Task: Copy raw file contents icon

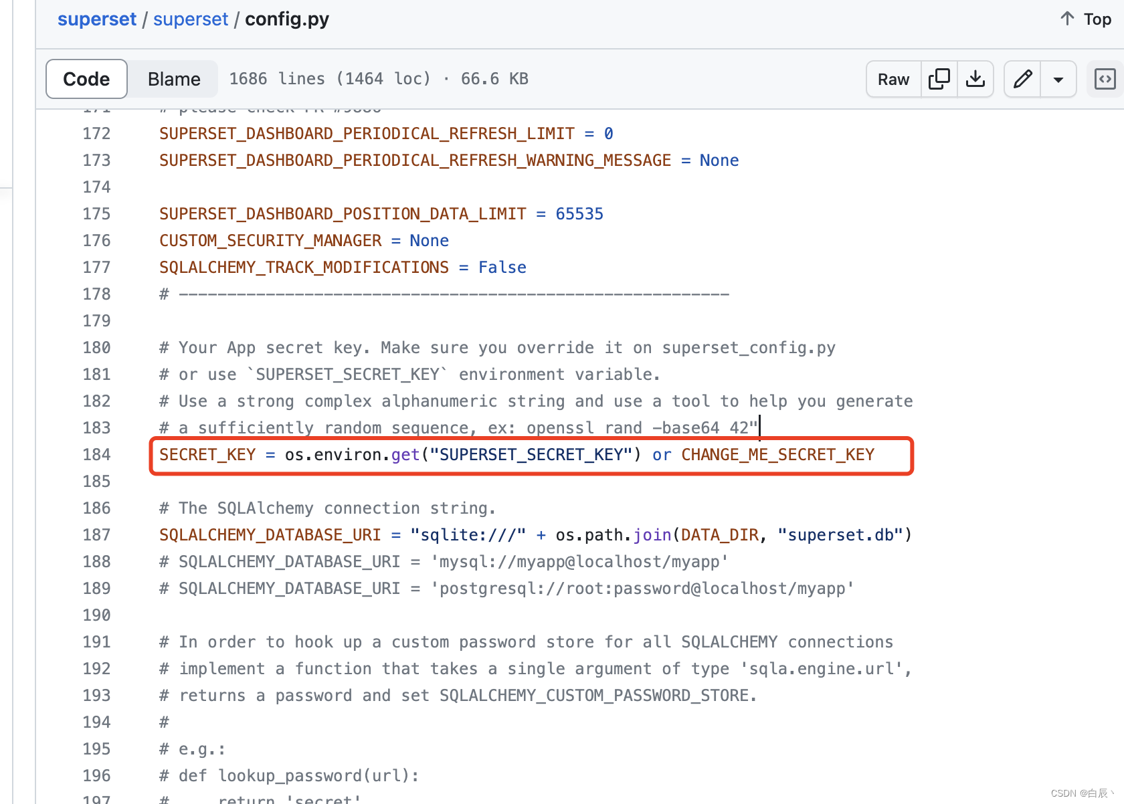Action: 939,79
